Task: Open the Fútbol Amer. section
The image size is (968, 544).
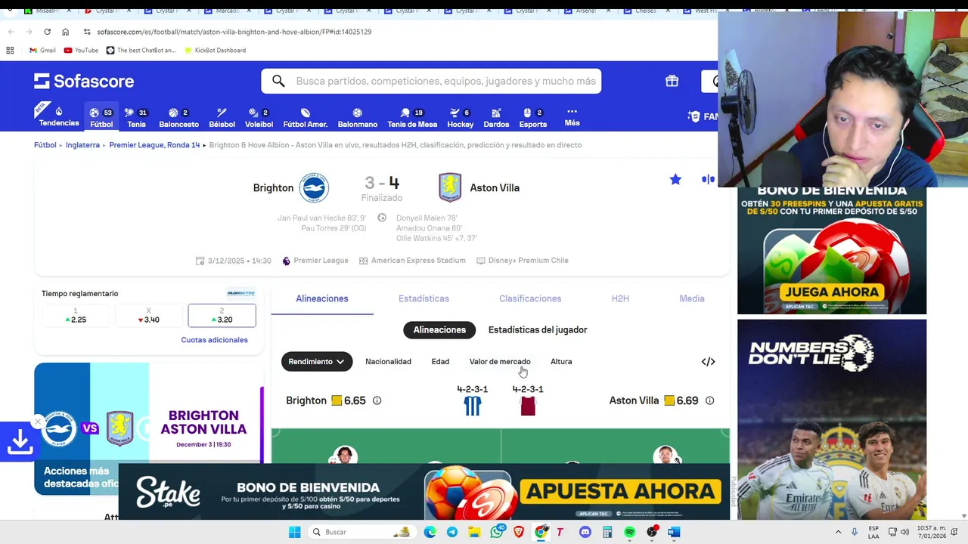Action: (305, 117)
